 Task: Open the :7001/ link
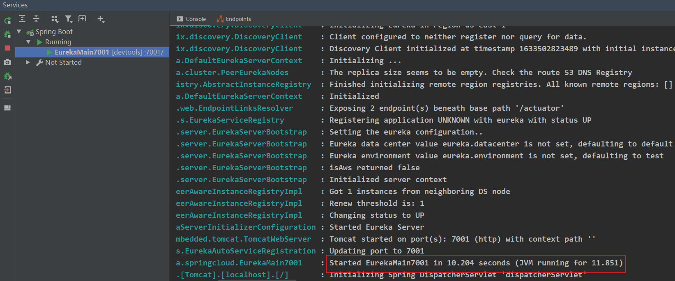click(154, 52)
